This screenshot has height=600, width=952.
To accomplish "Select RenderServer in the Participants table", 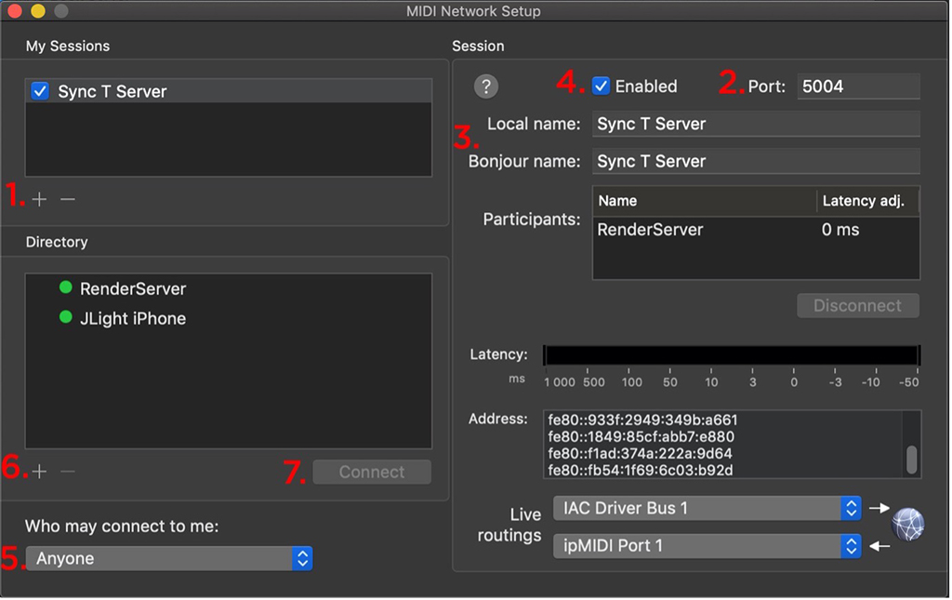I will (x=650, y=230).
